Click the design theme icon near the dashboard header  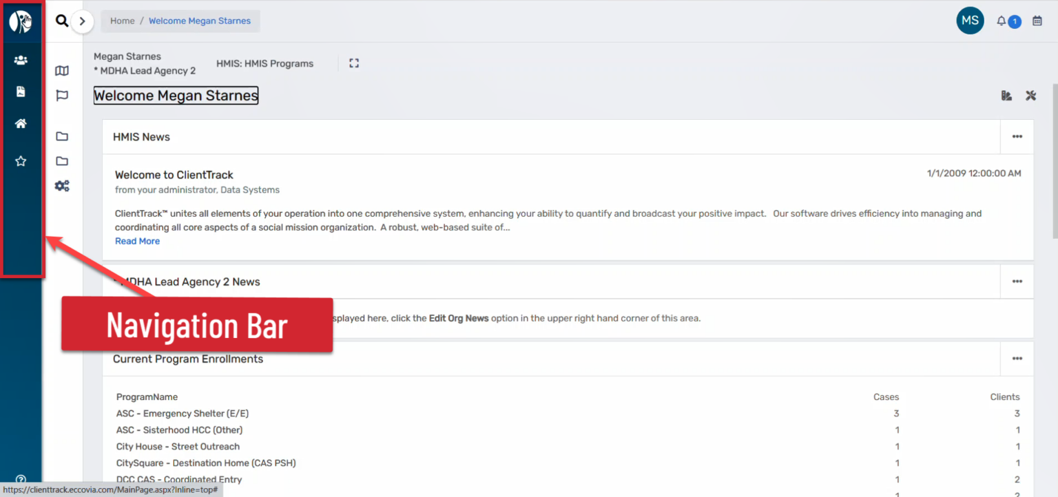click(1006, 96)
